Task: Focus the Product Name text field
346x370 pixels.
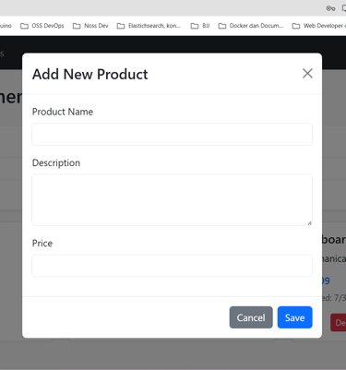Action: [173, 134]
